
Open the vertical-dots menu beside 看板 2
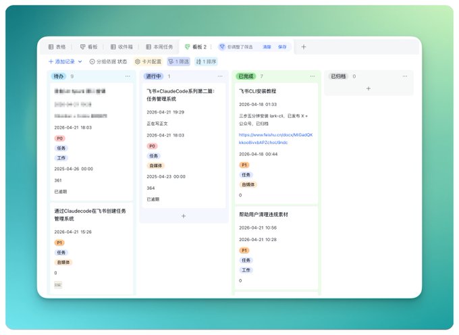pyautogui.click(x=211, y=47)
